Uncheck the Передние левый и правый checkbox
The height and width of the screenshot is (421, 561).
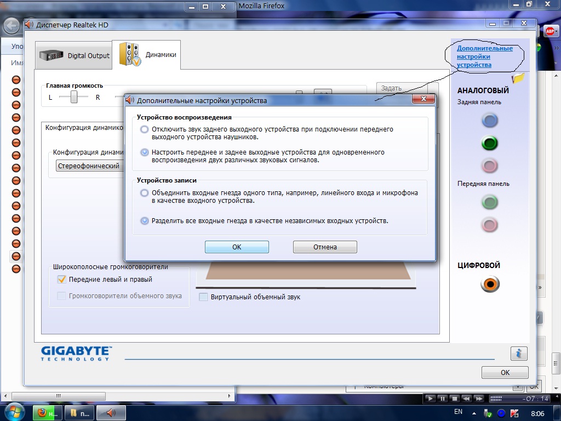pos(62,279)
